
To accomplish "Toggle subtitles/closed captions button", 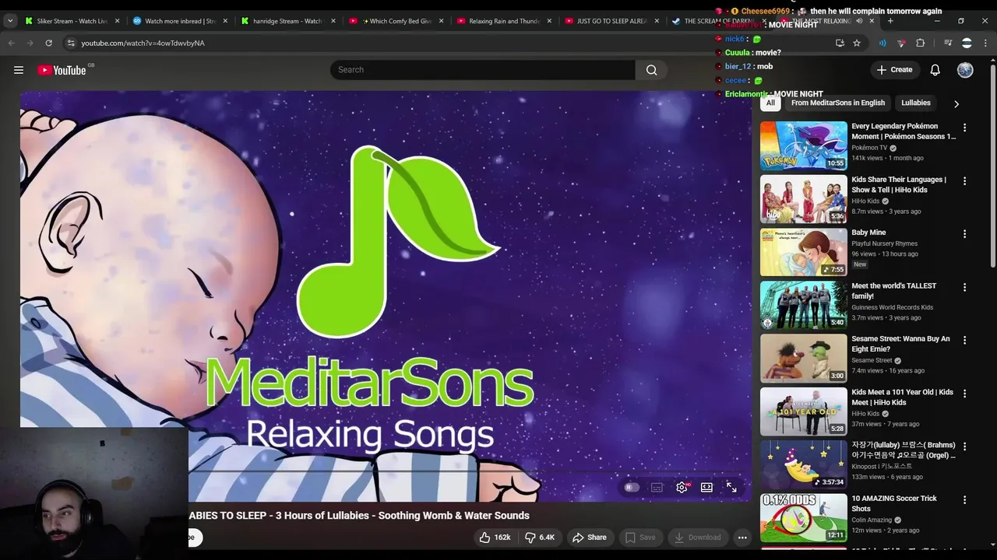I will 657,487.
